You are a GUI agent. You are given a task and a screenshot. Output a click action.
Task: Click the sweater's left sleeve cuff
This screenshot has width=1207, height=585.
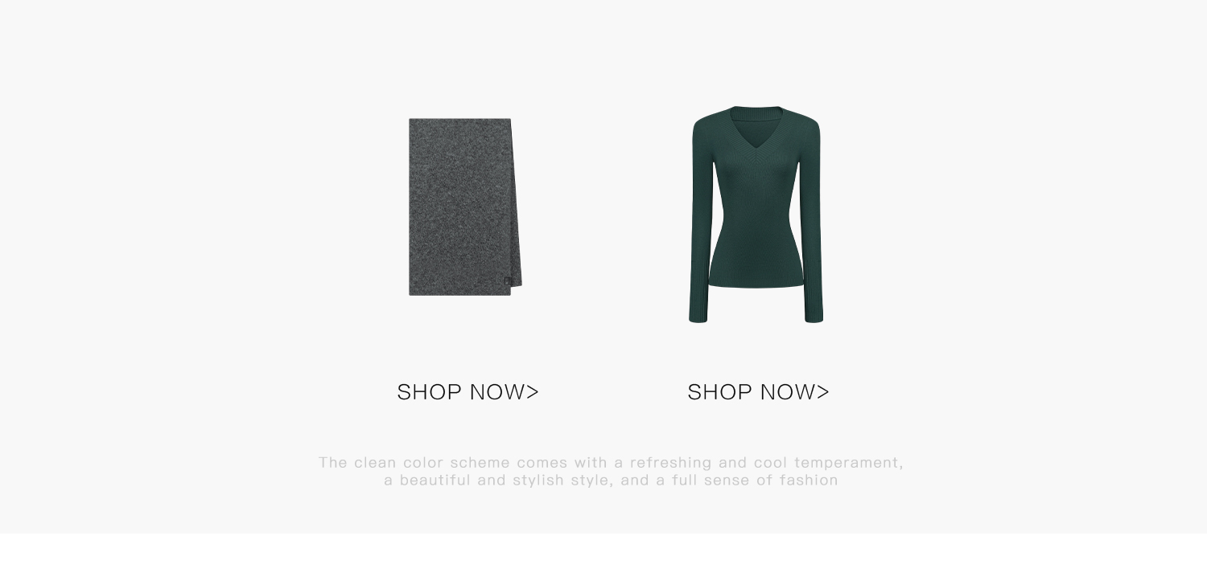pyautogui.click(x=698, y=315)
